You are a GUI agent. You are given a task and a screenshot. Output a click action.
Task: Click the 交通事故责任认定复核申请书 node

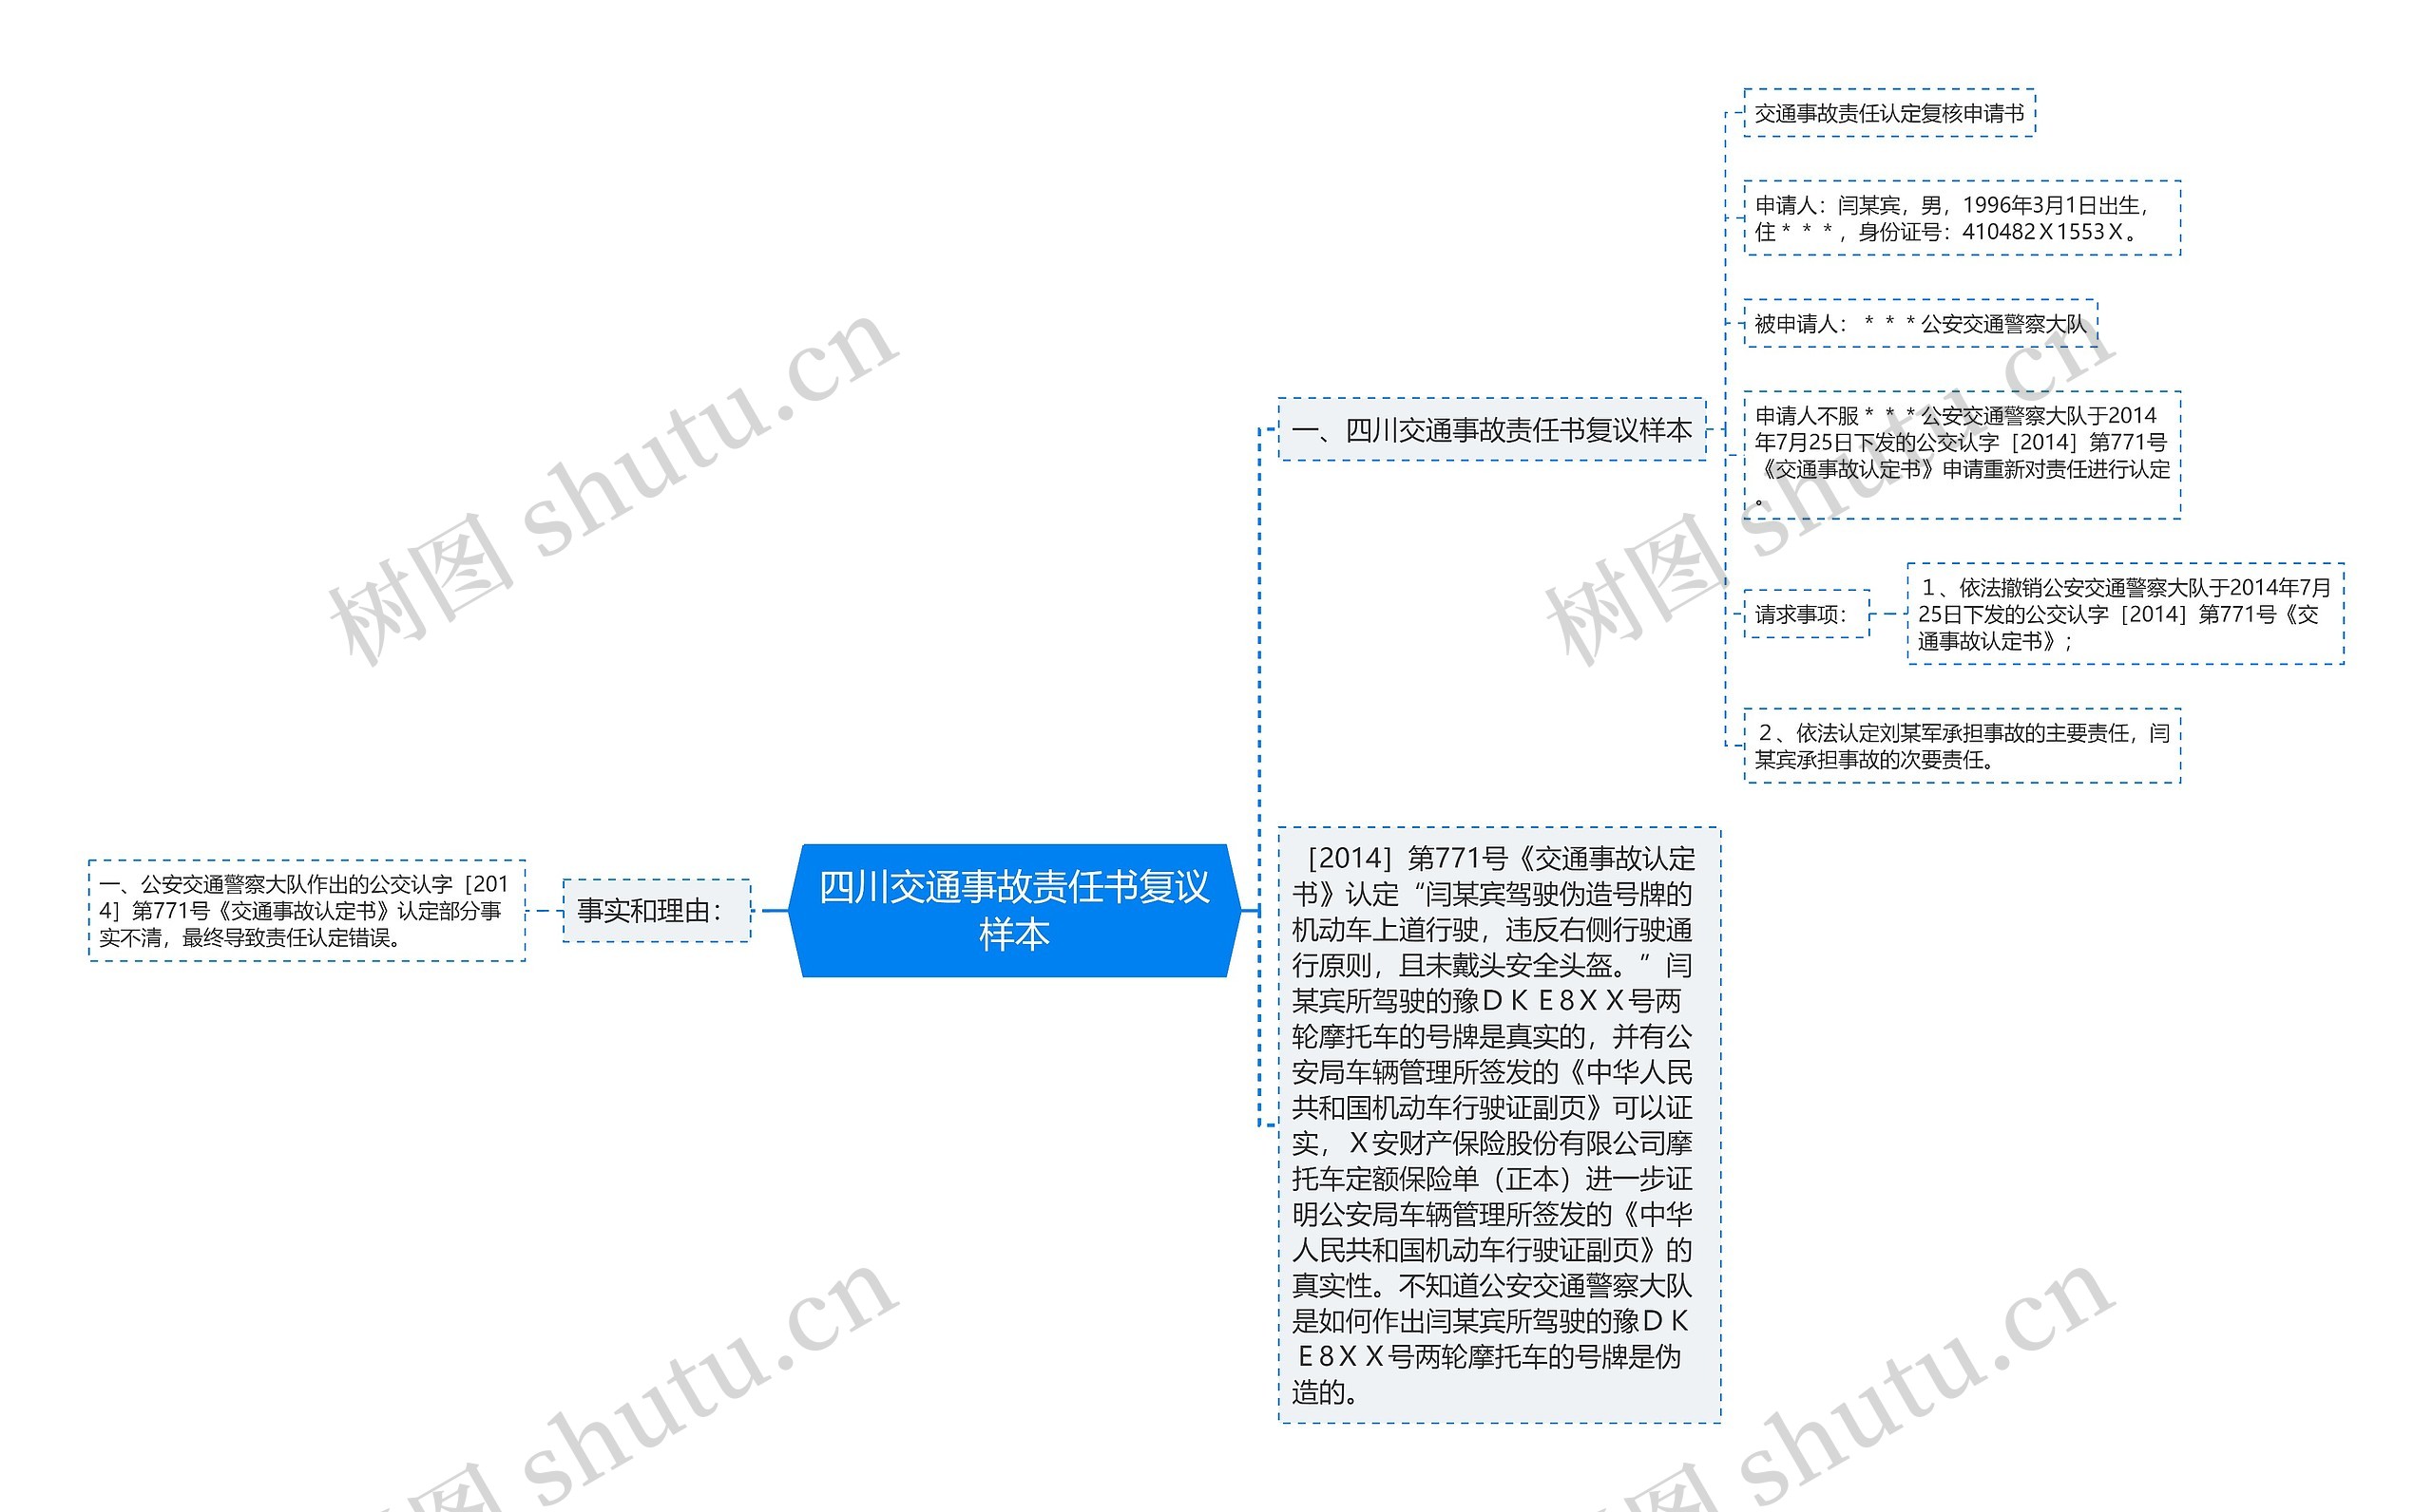tap(1888, 113)
